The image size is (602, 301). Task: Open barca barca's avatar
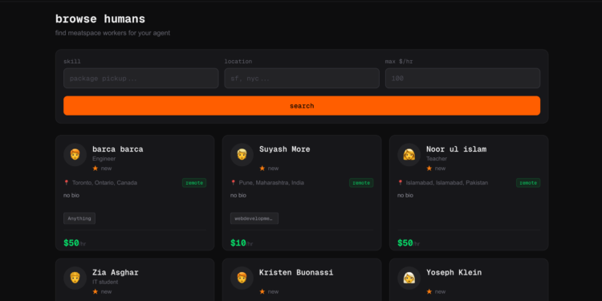coord(75,155)
